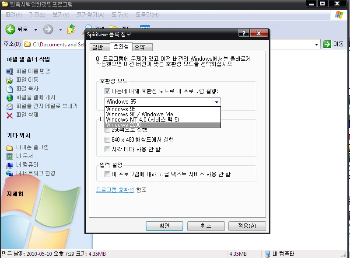Click the folder Up icon in toolbar

click(71, 29)
